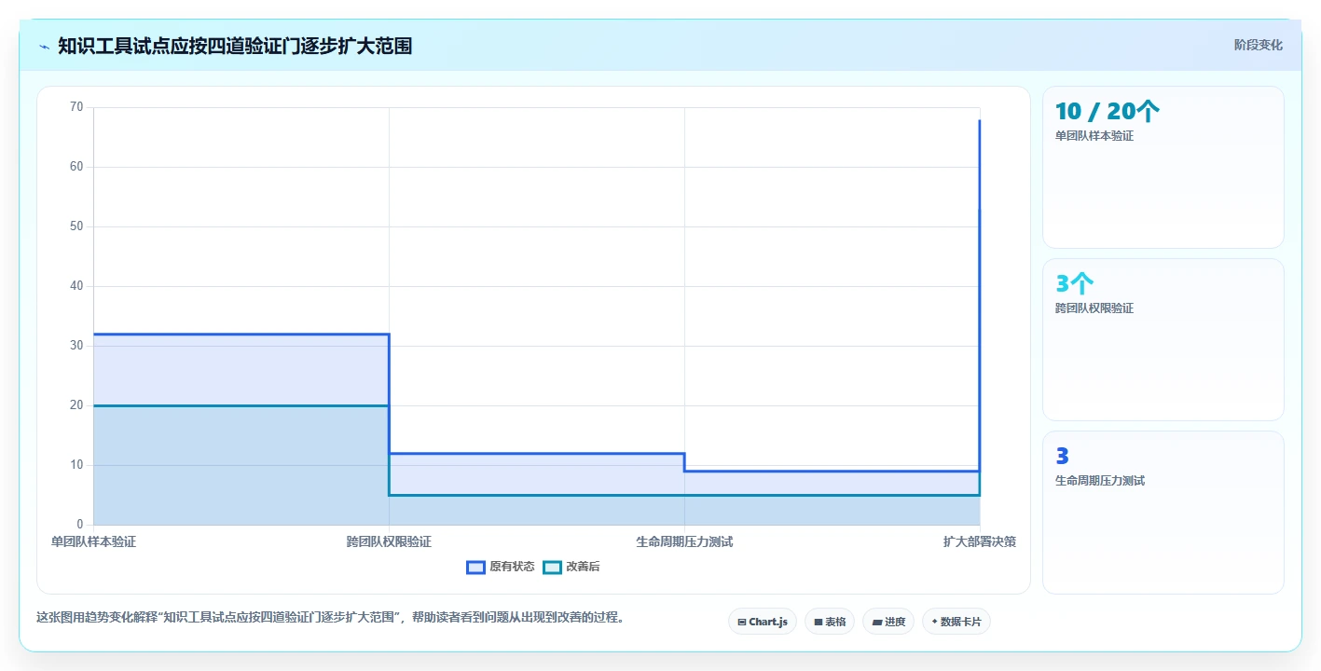
Task: Open the 3 生命周期压力测试 card
Action: [x=1163, y=513]
